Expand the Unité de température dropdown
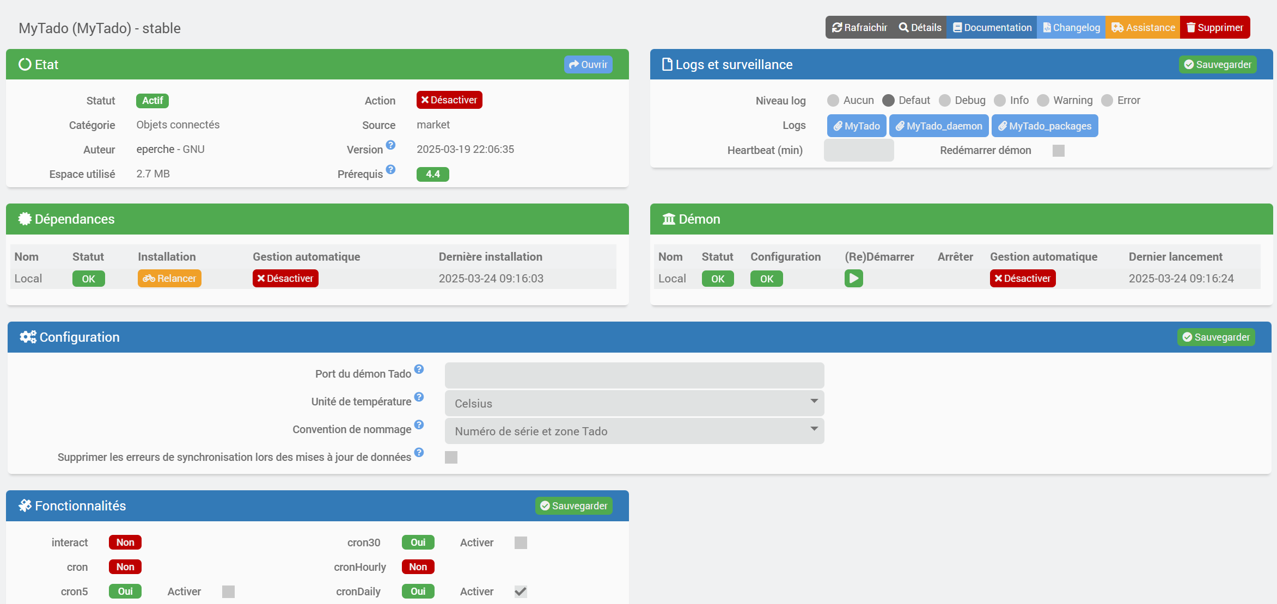 (634, 403)
